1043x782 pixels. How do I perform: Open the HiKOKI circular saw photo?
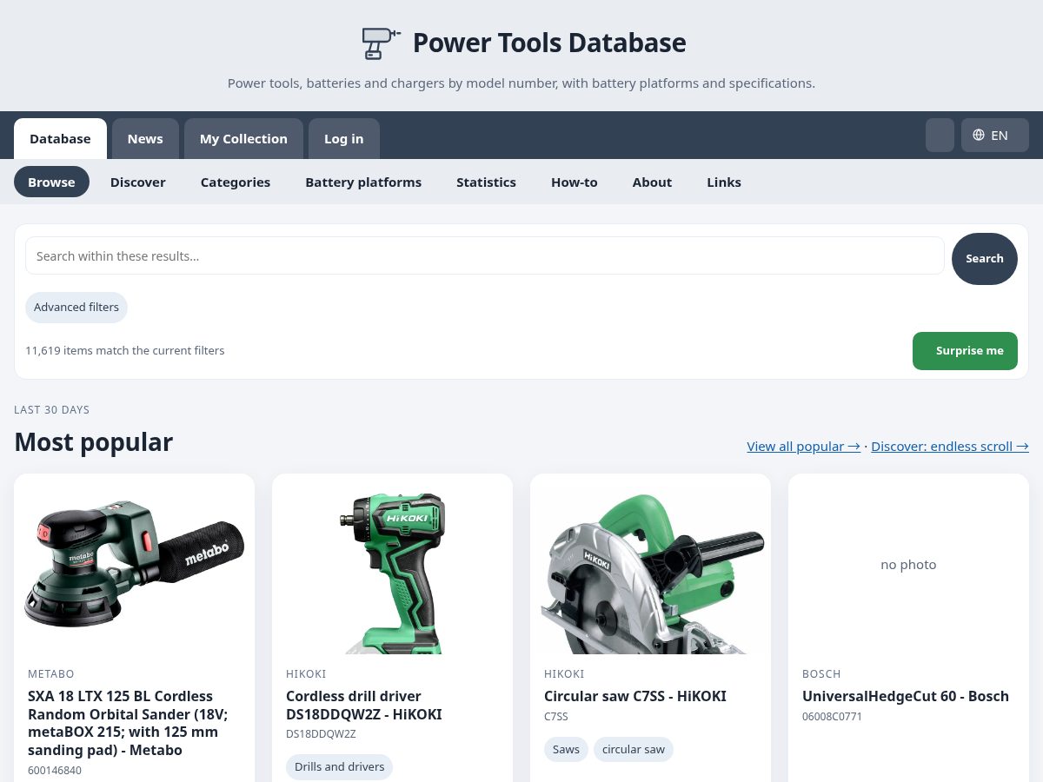[x=650, y=564]
